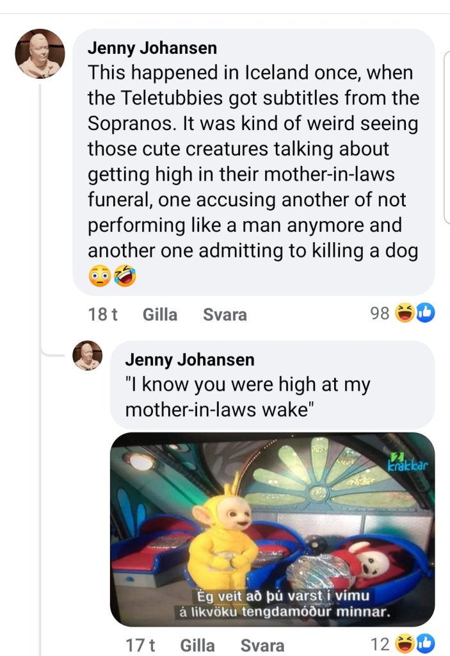Screen dimensions: 450x656
Task: Click Svara under the first comment
Action: point(224,315)
